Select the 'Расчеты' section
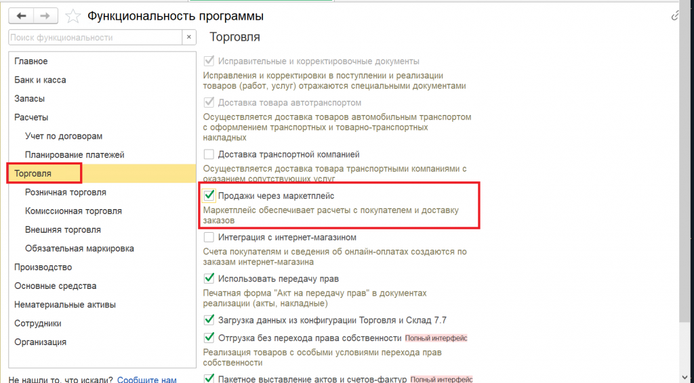This screenshot has height=383, width=694. point(102,117)
